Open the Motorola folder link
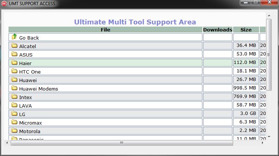 pyautogui.click(x=30, y=132)
